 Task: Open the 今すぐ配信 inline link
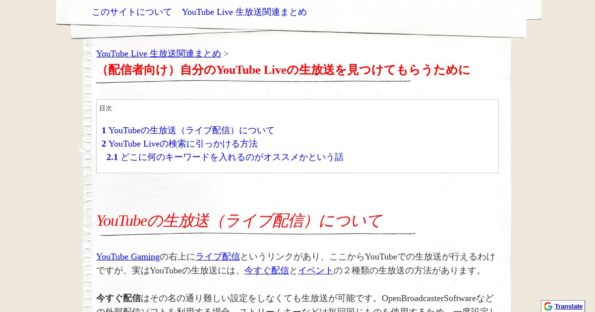(x=267, y=270)
